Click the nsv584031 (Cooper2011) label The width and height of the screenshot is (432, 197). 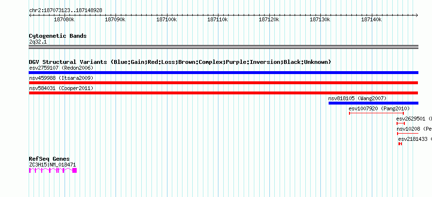(61, 88)
